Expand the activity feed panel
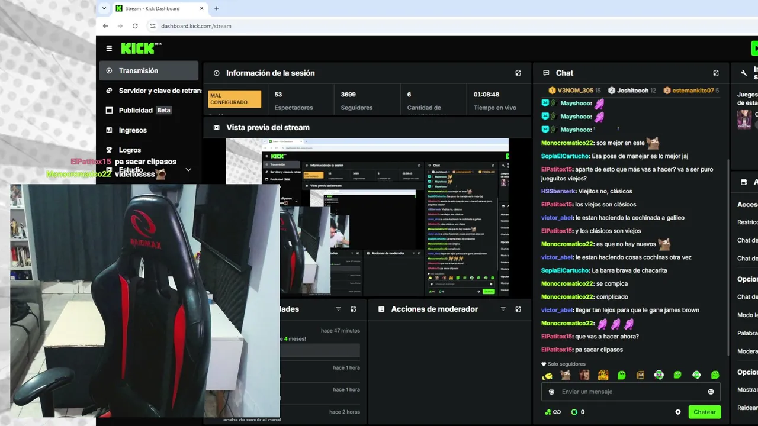 (x=354, y=309)
